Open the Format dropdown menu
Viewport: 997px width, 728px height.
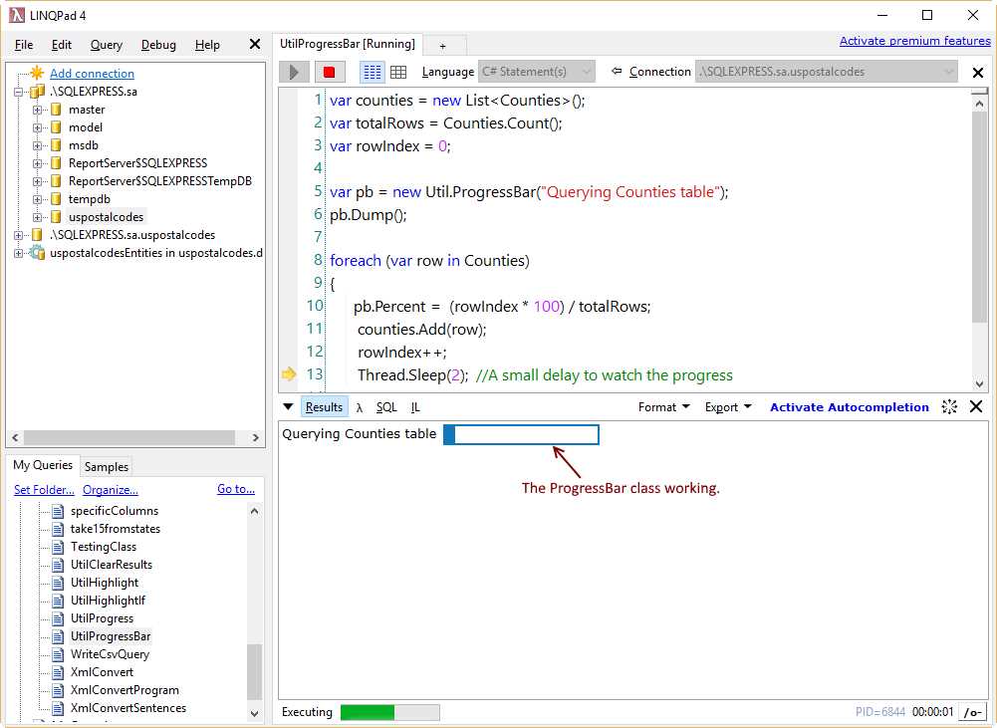point(663,407)
